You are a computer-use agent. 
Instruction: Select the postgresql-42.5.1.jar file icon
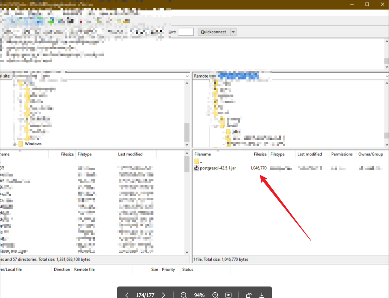(197, 168)
